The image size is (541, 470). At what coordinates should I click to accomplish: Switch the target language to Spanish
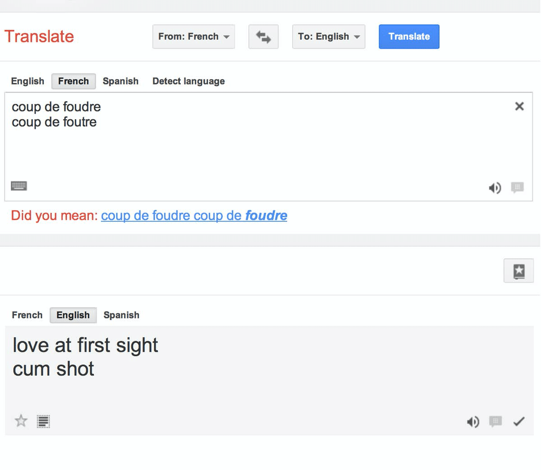tap(121, 315)
